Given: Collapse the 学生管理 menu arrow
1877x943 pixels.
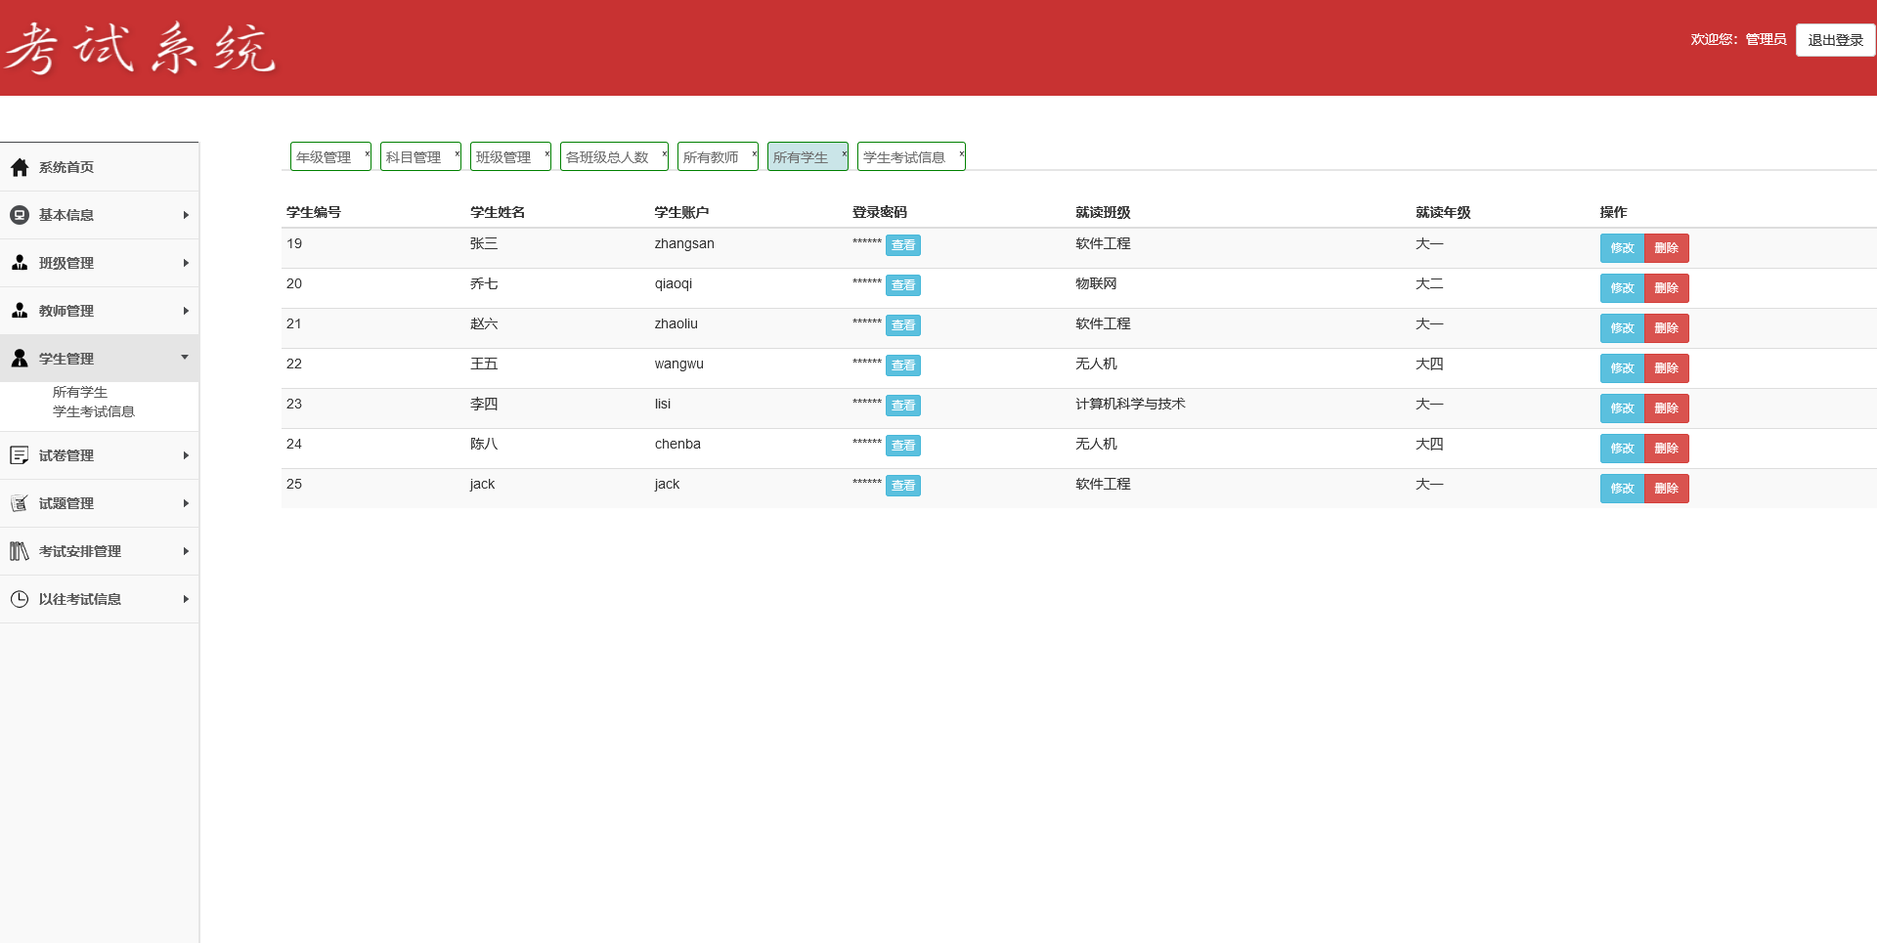Looking at the screenshot, I should pyautogui.click(x=185, y=358).
